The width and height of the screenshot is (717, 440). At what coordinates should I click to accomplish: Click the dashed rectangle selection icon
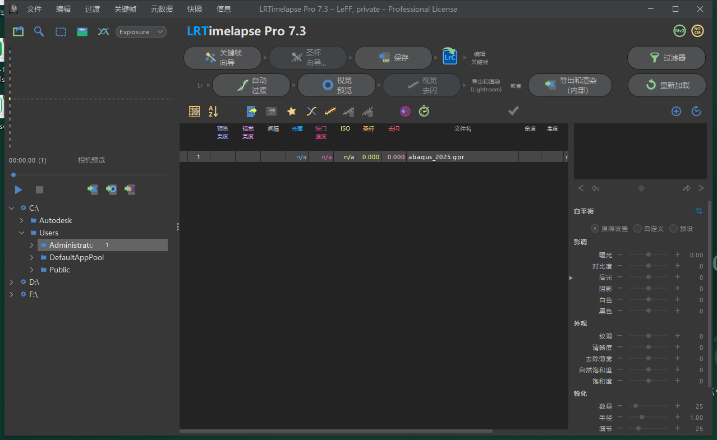pos(61,32)
